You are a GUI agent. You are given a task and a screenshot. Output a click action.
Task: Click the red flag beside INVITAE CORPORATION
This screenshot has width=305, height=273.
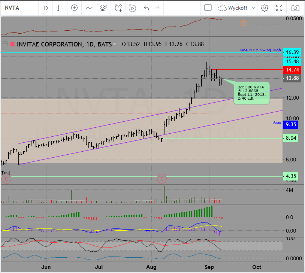[12, 44]
